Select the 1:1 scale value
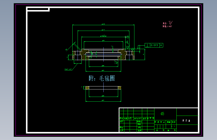 pyautogui.click(x=173, y=126)
